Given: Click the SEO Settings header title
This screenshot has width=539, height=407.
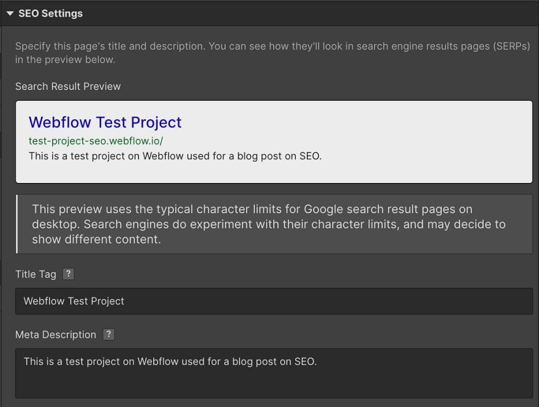Looking at the screenshot, I should [50, 13].
